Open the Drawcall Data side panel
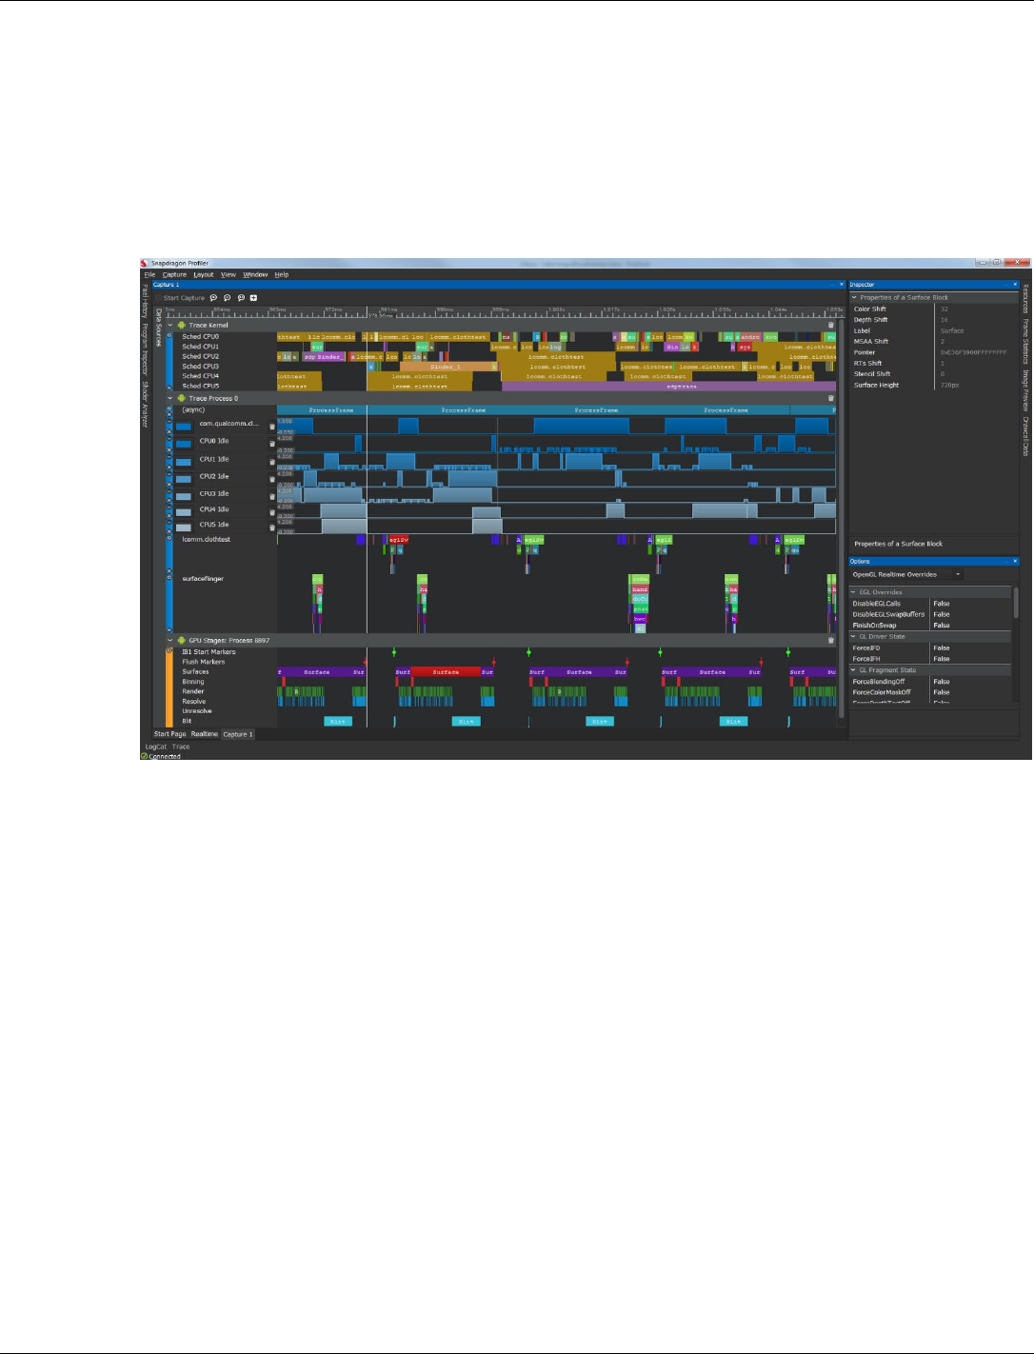Image resolution: width=1034 pixels, height=1354 pixels. coord(1025,436)
